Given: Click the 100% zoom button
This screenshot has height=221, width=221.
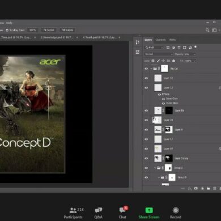Looking at the screenshot, I should [32, 30].
